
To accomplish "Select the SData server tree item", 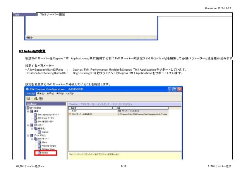I will pyautogui.click(x=45, y=142).
